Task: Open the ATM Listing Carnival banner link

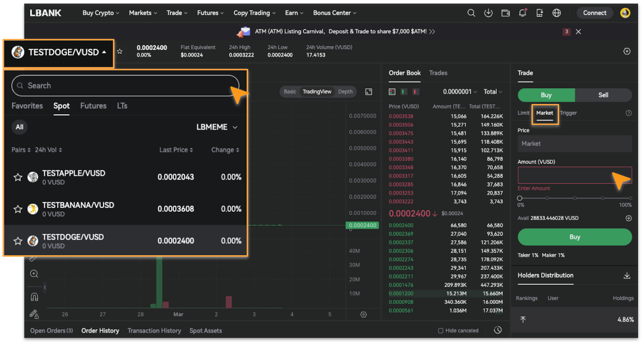Action: click(x=345, y=32)
